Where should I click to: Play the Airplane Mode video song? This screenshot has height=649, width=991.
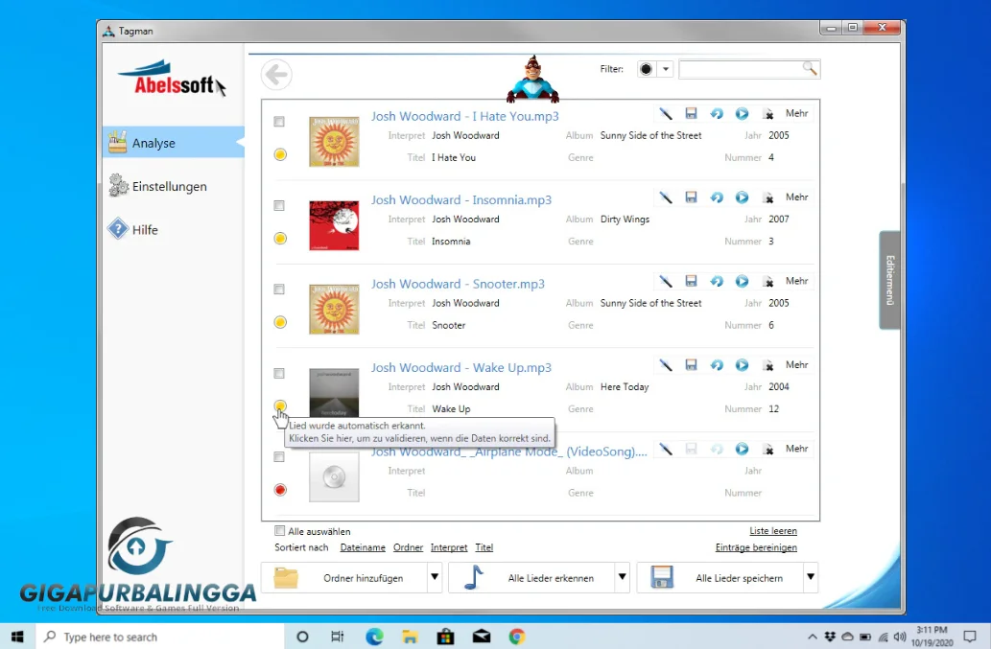coord(742,449)
